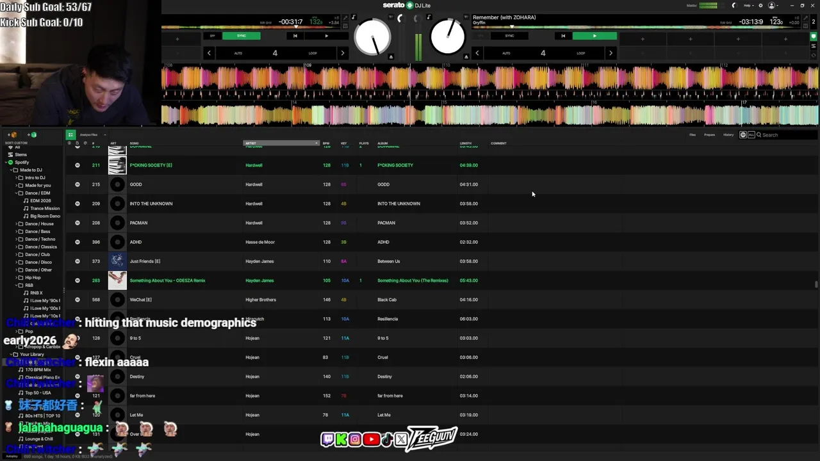The height and width of the screenshot is (461, 820).
Task: Click the Analyze Files button
Action: coord(88,135)
